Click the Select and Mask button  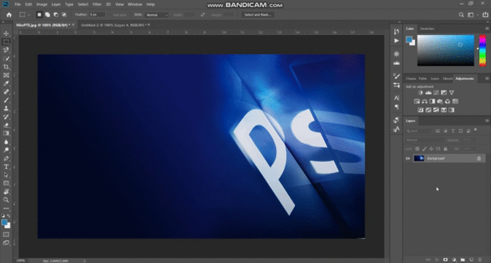tap(258, 14)
